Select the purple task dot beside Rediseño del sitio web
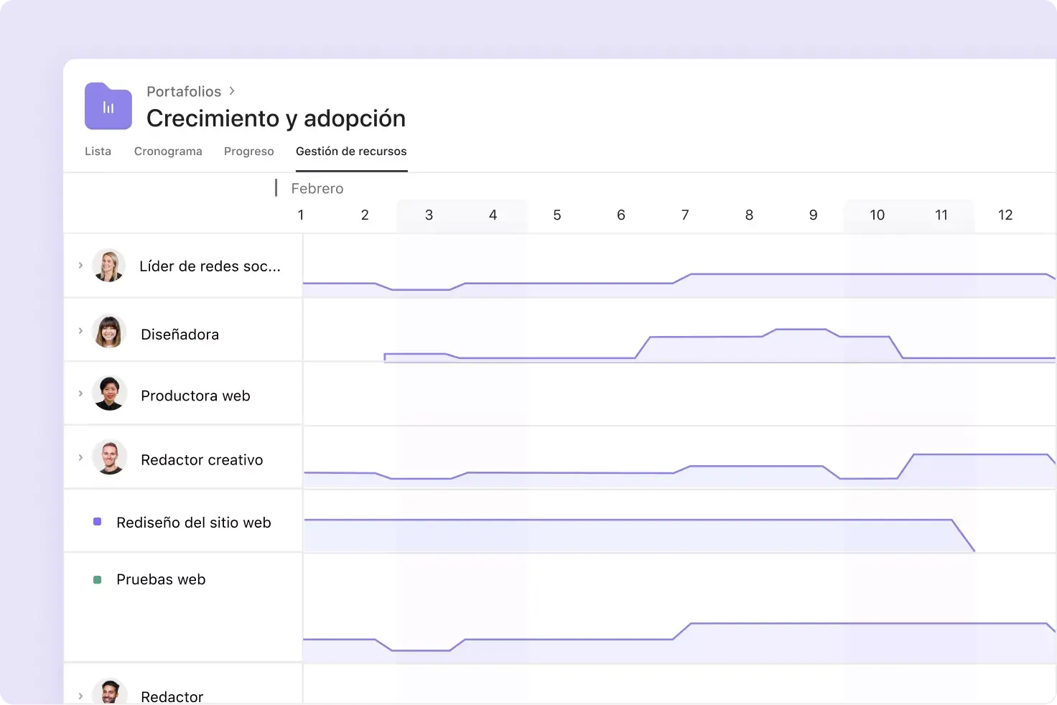The height and width of the screenshot is (705, 1057). pos(97,522)
